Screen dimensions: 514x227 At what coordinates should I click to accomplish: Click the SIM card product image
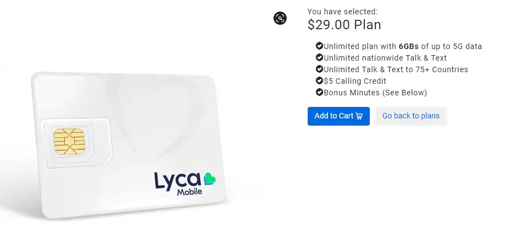pyautogui.click(x=129, y=144)
